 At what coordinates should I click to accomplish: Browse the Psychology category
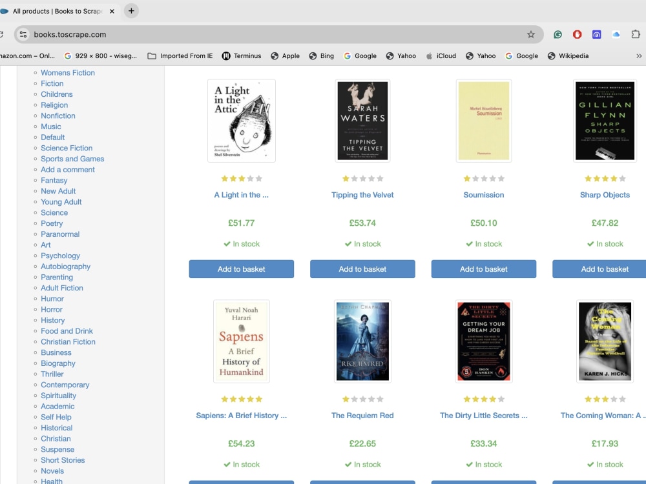[x=60, y=256]
